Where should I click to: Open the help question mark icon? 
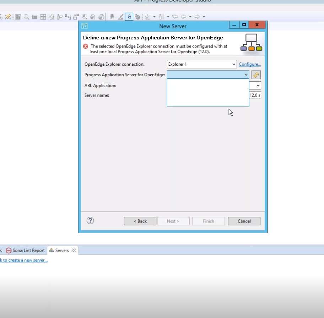tap(90, 221)
